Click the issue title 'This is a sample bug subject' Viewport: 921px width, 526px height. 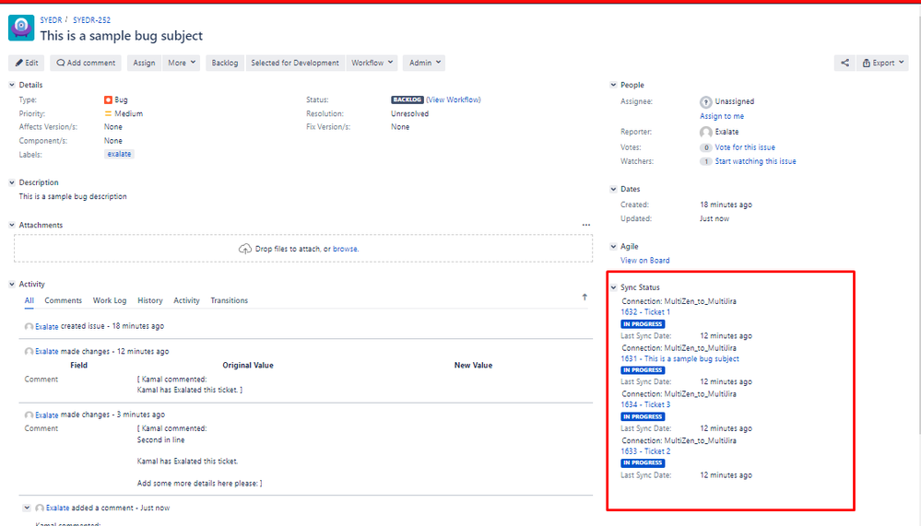122,36
